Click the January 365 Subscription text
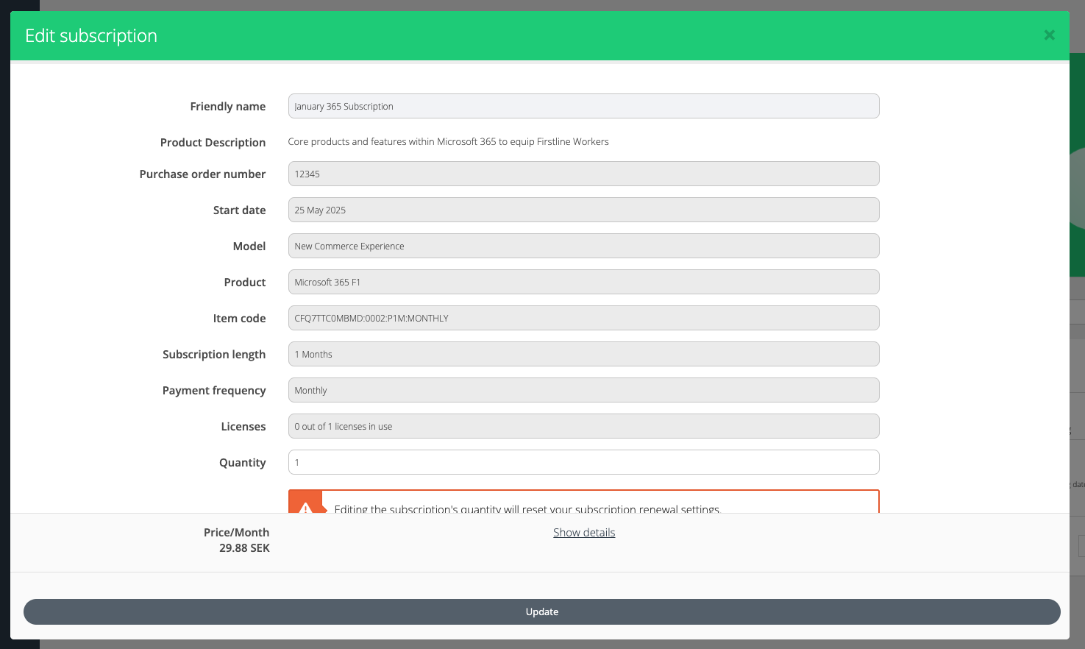Viewport: 1085px width, 649px height. tap(343, 106)
